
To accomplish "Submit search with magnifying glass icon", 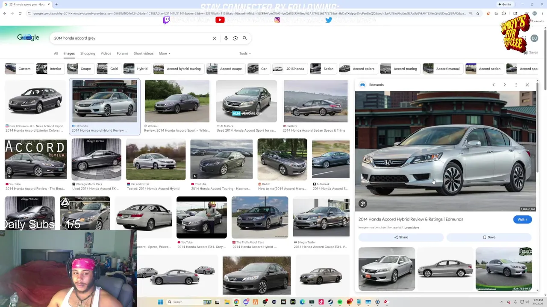I will point(245,38).
